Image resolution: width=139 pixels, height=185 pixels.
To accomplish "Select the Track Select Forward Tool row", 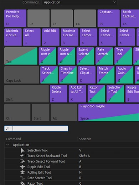I will click(72, 161).
